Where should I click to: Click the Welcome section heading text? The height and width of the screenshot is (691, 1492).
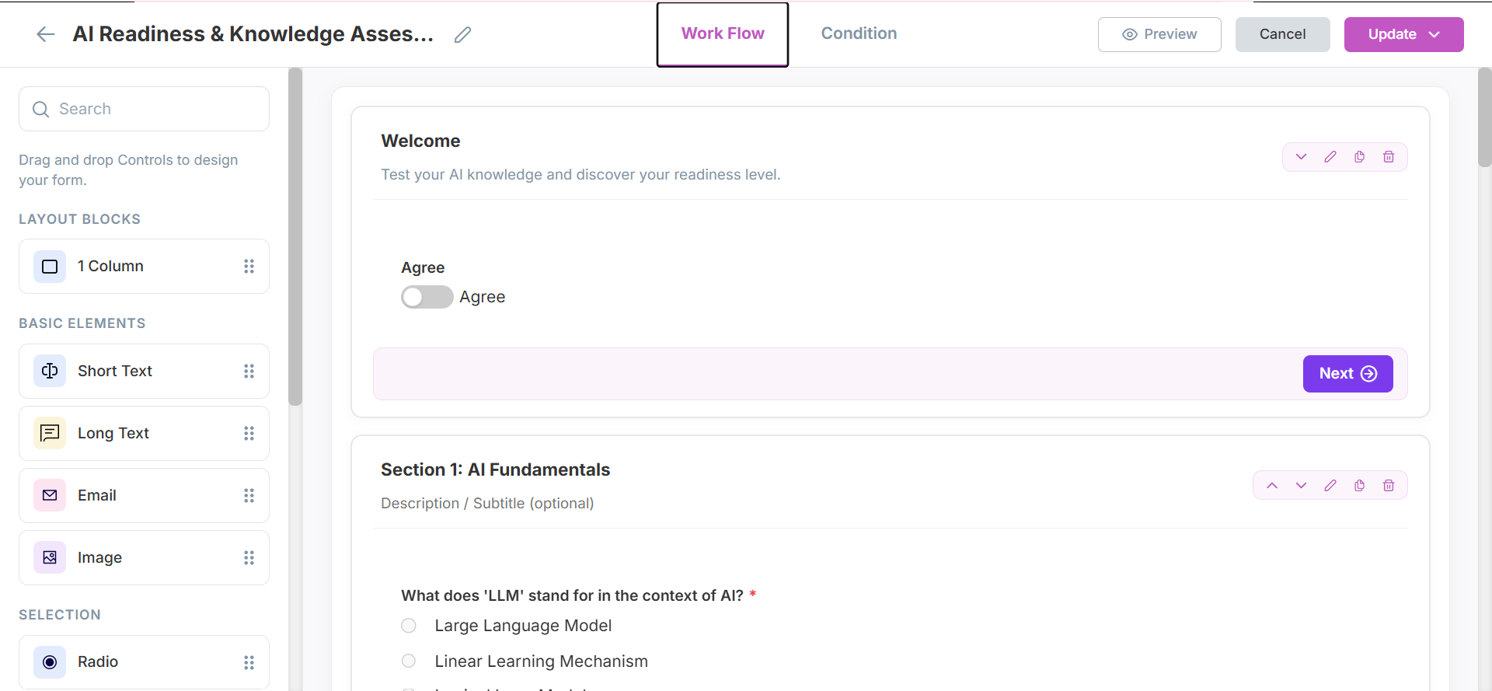(x=420, y=141)
